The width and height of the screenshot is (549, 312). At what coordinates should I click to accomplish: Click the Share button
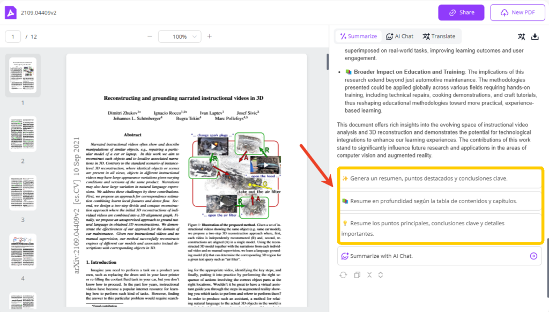click(x=461, y=12)
